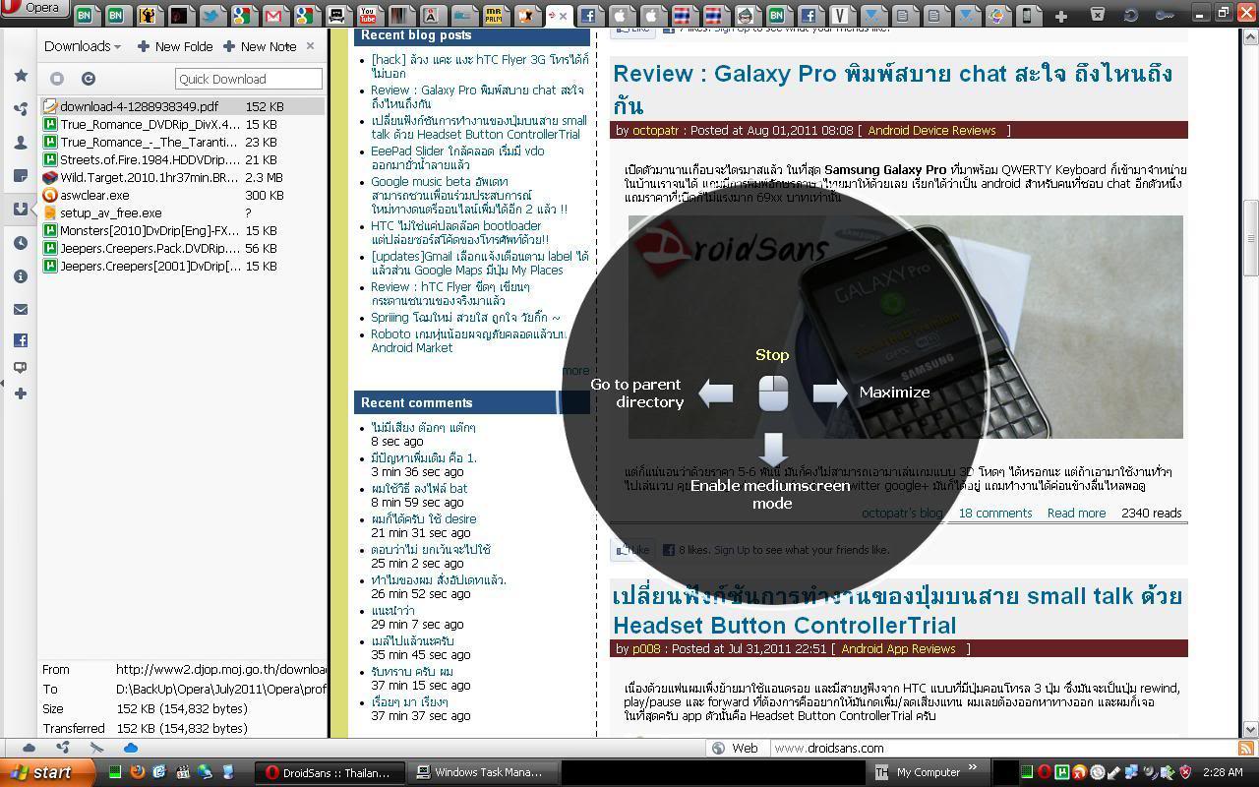The image size is (1259, 787).
Task: Click the RSS feed icon
Action: point(1246,748)
